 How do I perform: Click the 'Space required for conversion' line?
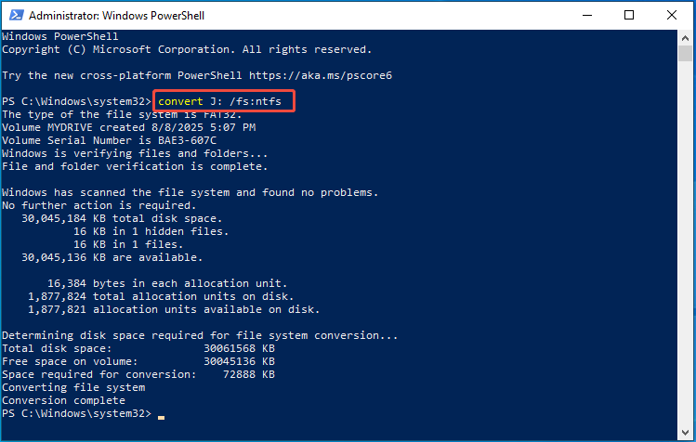pos(138,374)
